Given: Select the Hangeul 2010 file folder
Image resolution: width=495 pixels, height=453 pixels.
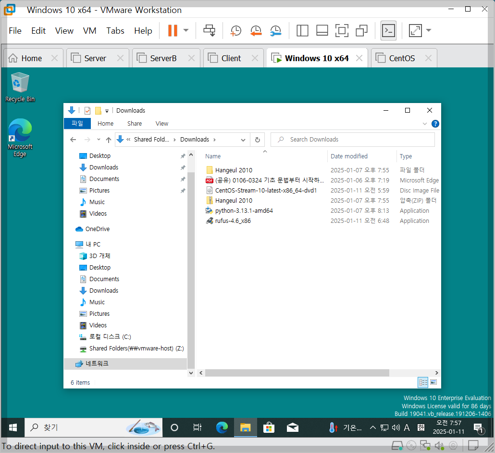Looking at the screenshot, I should coord(234,170).
